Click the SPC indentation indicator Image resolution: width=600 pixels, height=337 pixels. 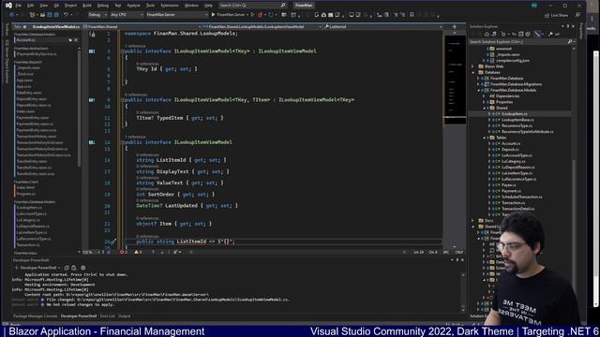point(446,252)
